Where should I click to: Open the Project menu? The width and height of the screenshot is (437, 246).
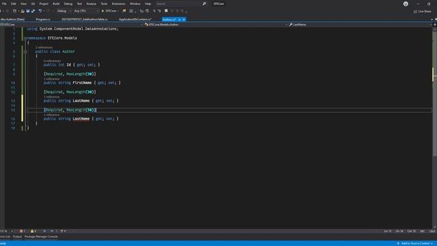pyautogui.click(x=44, y=4)
